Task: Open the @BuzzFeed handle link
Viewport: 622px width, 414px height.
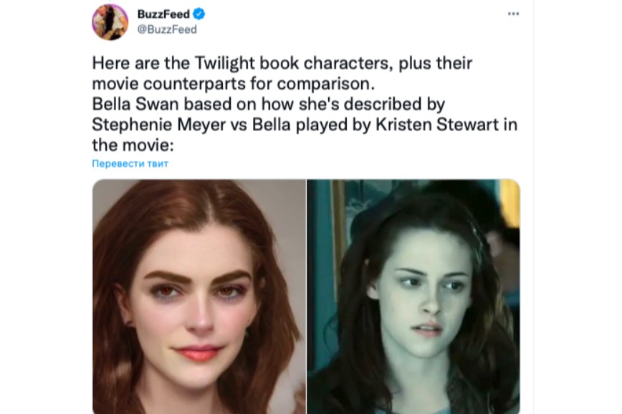Action: [167, 30]
